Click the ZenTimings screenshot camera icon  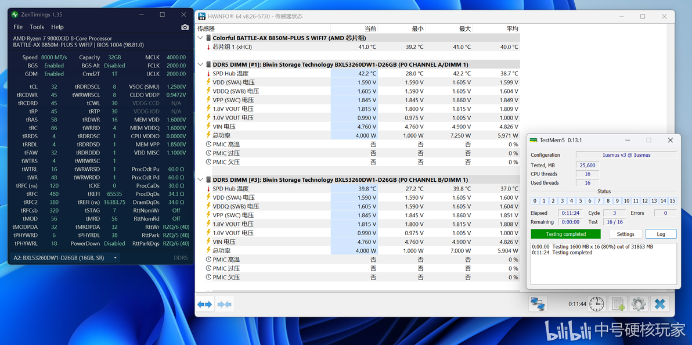[x=185, y=27]
